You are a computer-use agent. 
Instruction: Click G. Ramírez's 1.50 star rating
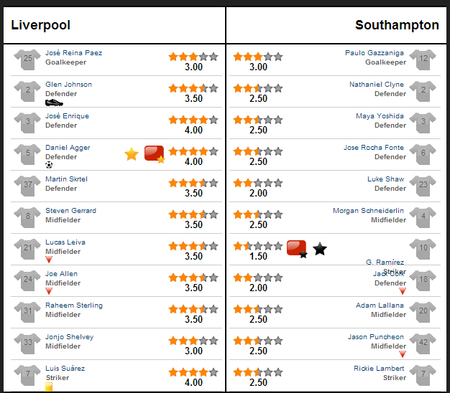click(258, 251)
